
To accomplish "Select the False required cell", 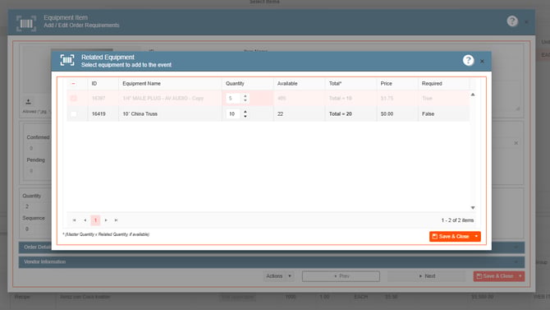I will (443, 113).
